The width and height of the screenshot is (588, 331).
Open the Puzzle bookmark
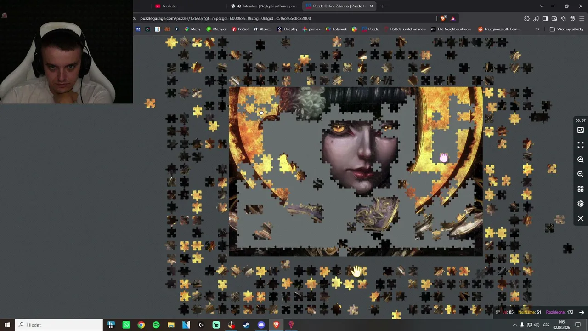370,29
